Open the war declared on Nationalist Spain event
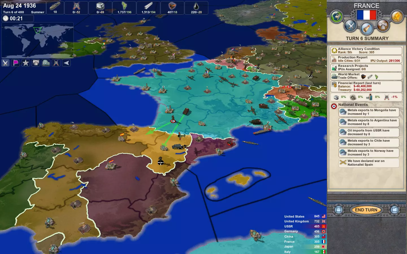 point(369,163)
